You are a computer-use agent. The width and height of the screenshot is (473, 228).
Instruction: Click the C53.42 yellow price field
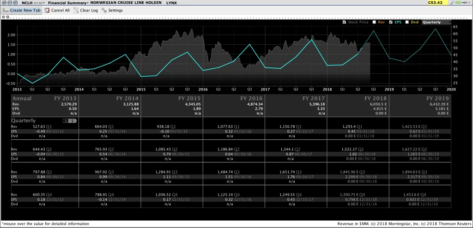point(438,3)
